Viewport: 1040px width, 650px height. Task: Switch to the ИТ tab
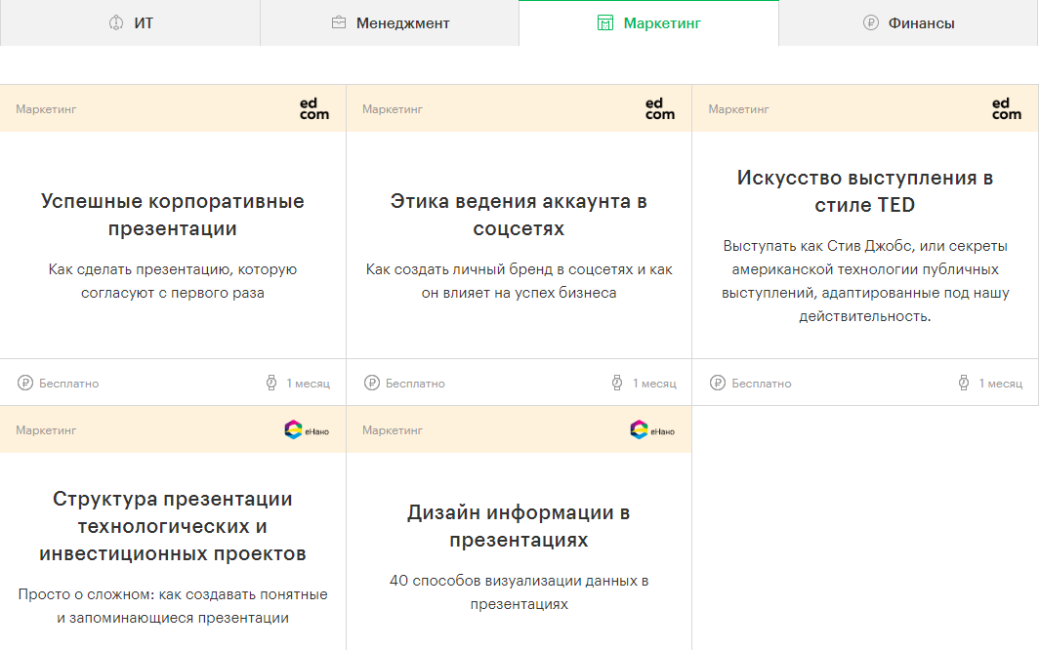coord(130,22)
